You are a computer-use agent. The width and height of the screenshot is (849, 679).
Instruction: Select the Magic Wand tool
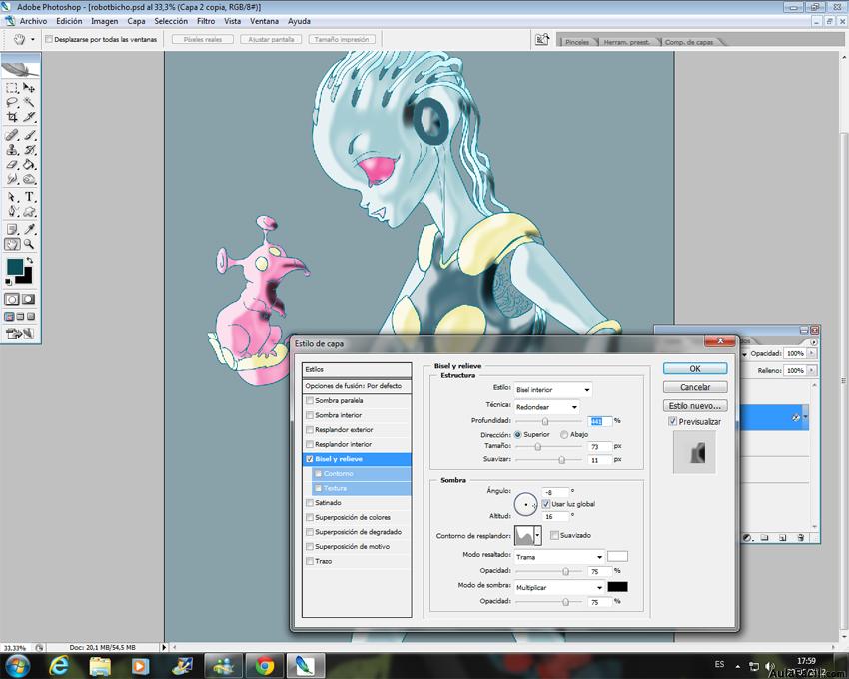click(x=29, y=102)
